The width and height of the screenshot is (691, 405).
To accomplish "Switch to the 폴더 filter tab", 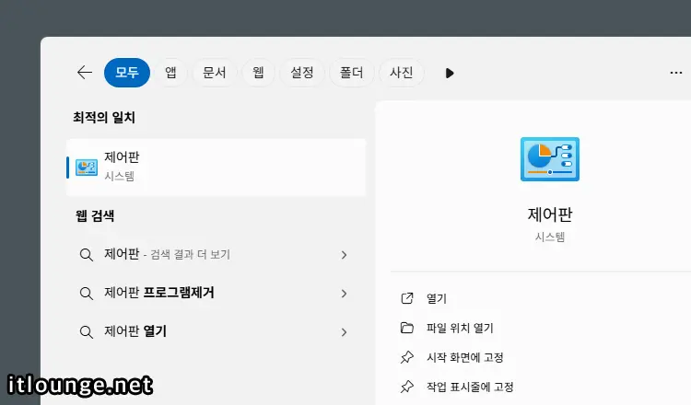I will click(351, 72).
